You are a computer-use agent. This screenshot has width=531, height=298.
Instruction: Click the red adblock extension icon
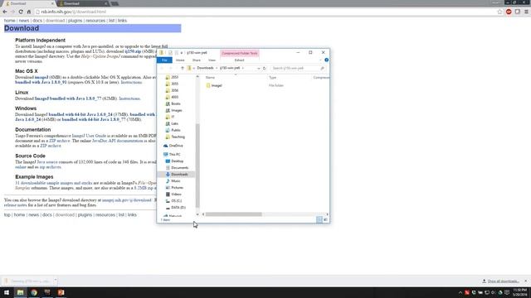tap(509, 12)
